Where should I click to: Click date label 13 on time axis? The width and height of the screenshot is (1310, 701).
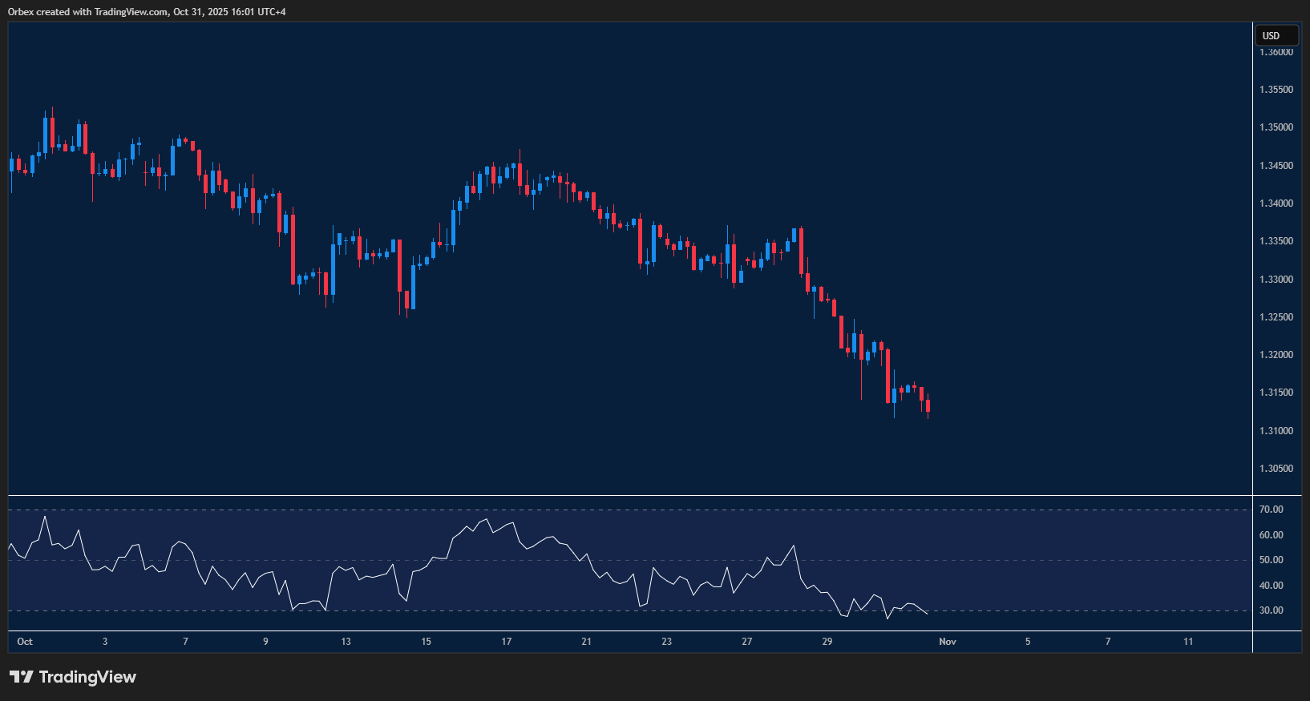pos(346,642)
